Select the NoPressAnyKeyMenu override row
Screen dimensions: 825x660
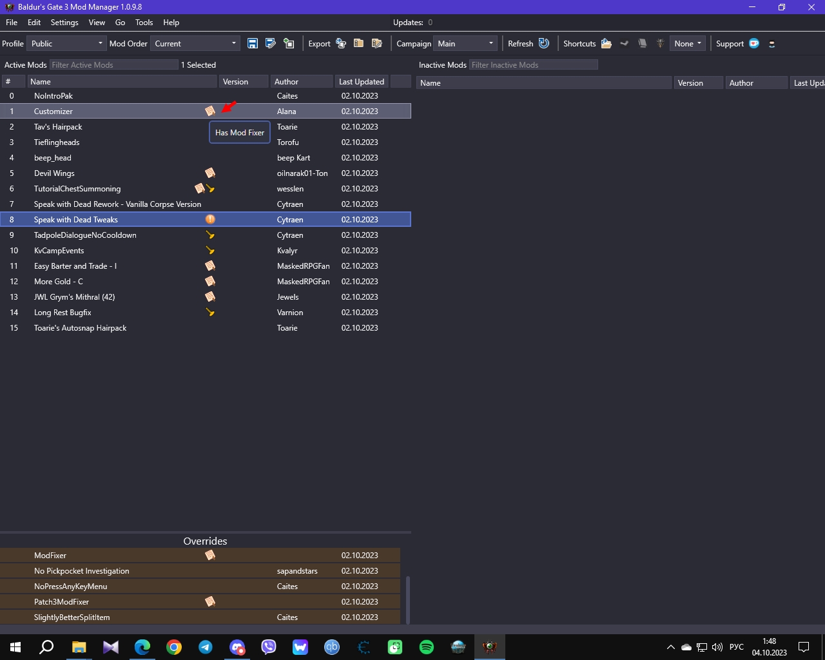(x=200, y=586)
